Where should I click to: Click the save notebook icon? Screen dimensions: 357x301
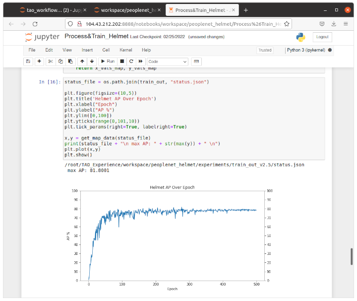pos(28,61)
